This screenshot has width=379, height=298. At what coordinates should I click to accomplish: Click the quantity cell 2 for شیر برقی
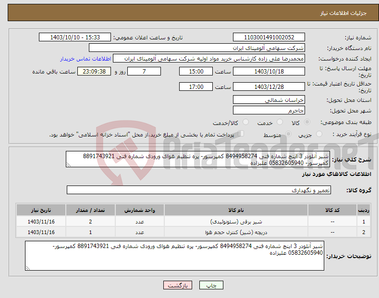tap(90, 222)
